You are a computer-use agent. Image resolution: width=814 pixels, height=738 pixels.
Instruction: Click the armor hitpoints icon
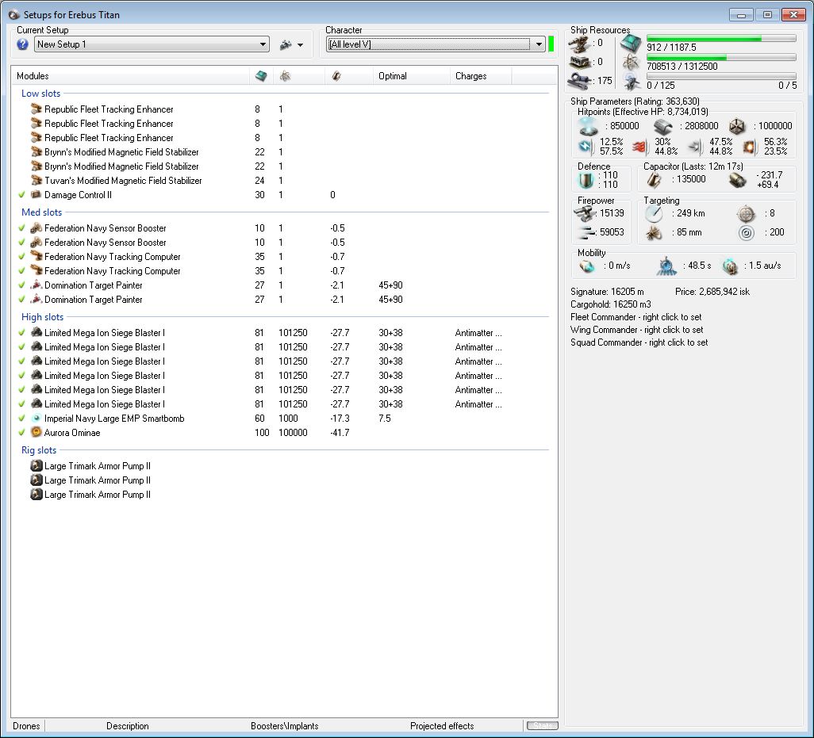click(662, 126)
